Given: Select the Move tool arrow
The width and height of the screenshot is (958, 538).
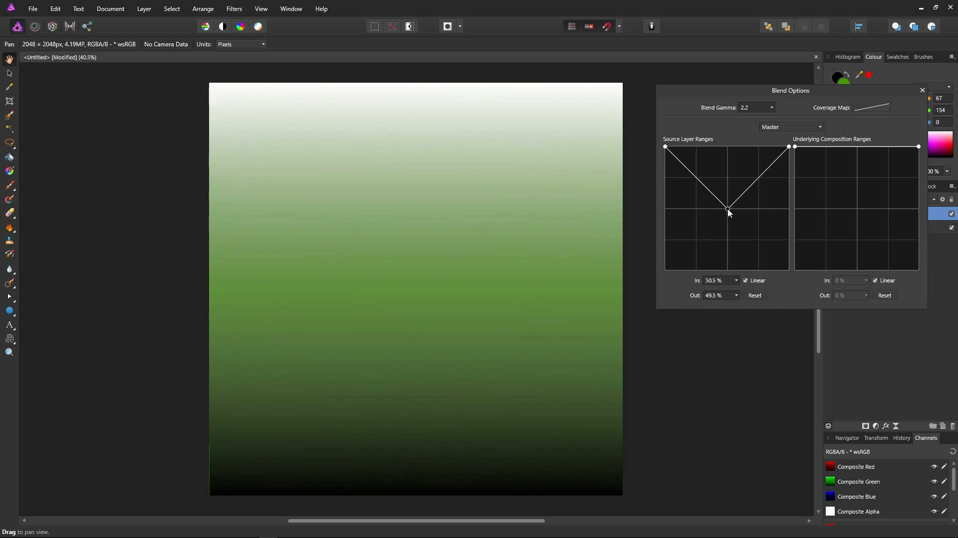Looking at the screenshot, I should tap(9, 73).
